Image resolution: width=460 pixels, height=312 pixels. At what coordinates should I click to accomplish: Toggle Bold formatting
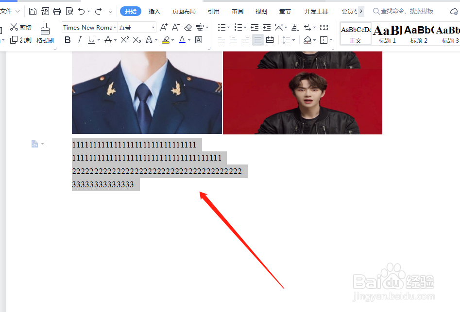pyautogui.click(x=68, y=40)
